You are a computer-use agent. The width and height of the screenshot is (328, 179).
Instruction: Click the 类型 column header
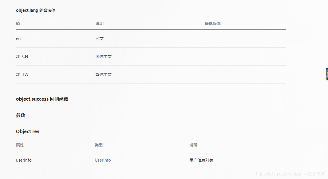pyautogui.click(x=99, y=145)
